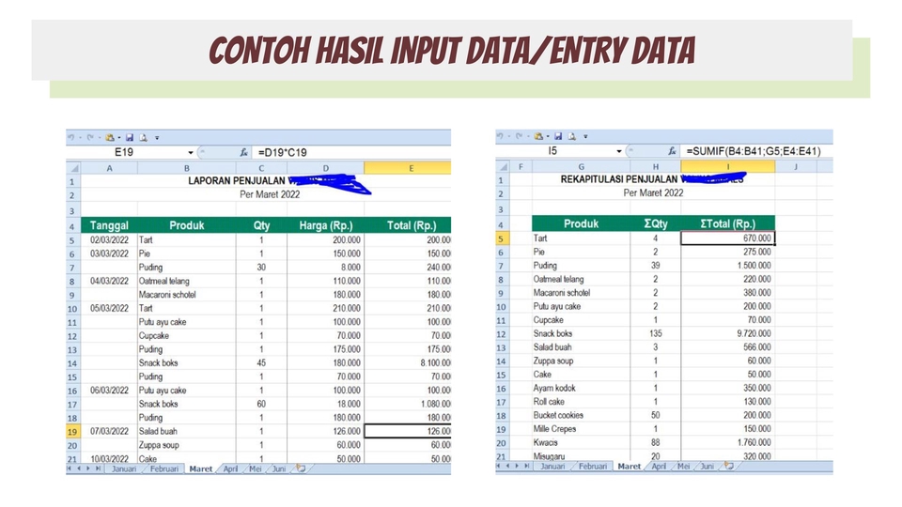This screenshot has height=507, width=902.
Task: Click last-sheet navigation arrow in right window
Action: tap(526, 467)
